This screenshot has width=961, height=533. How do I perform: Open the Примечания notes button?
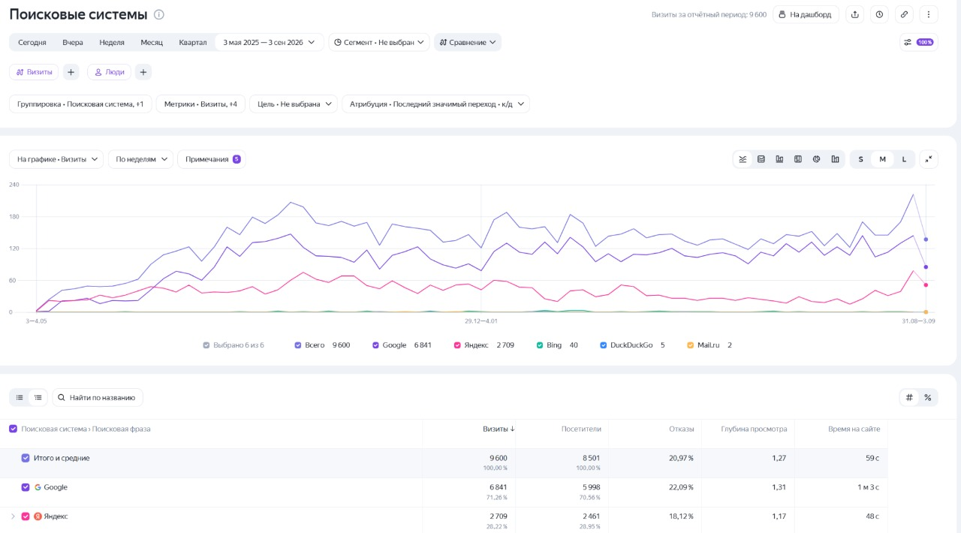coord(212,159)
